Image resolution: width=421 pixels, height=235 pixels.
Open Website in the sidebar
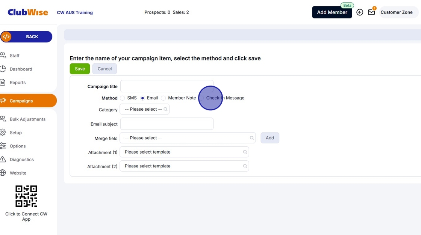18,173
